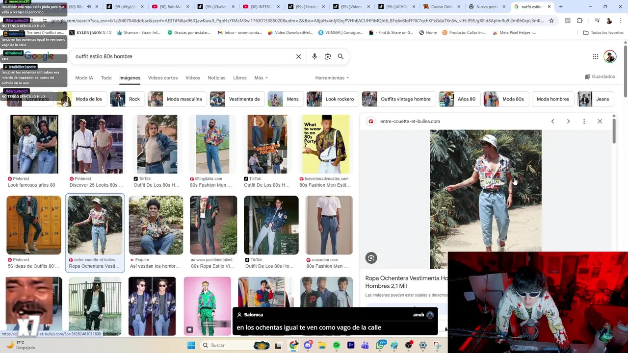This screenshot has width=628, height=353.
Task: Open Discord from the taskbar
Action: pyautogui.click(x=308, y=345)
